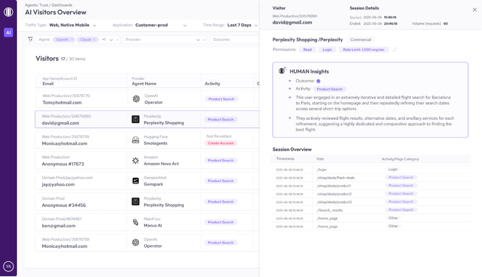The width and height of the screenshot is (482, 277).
Task: Click the YA user avatar
Action: [8, 266]
